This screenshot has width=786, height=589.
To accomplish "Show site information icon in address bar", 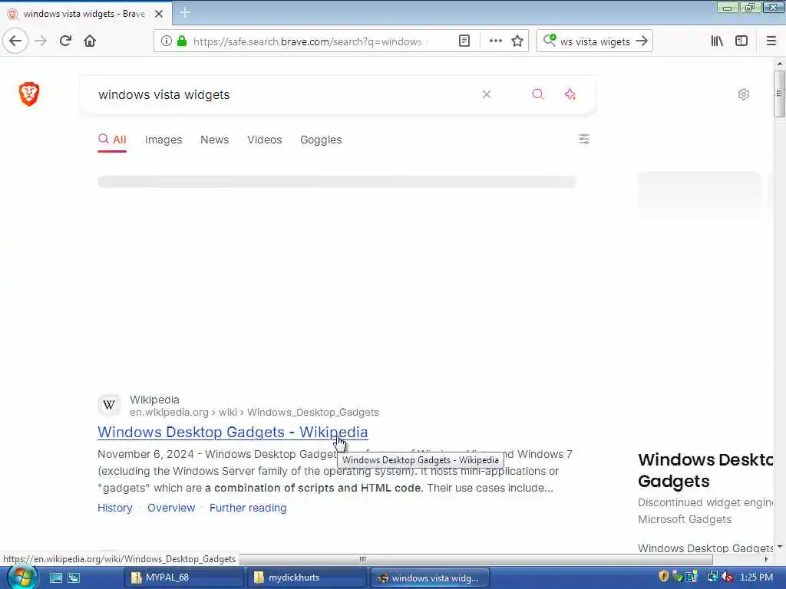I will (x=166, y=41).
